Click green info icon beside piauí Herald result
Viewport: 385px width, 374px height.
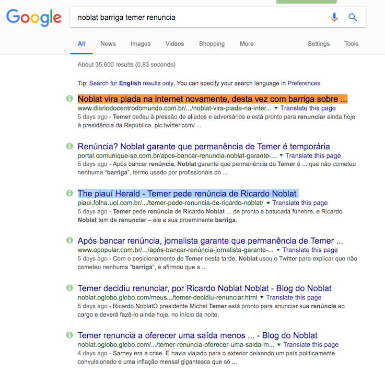[69, 194]
